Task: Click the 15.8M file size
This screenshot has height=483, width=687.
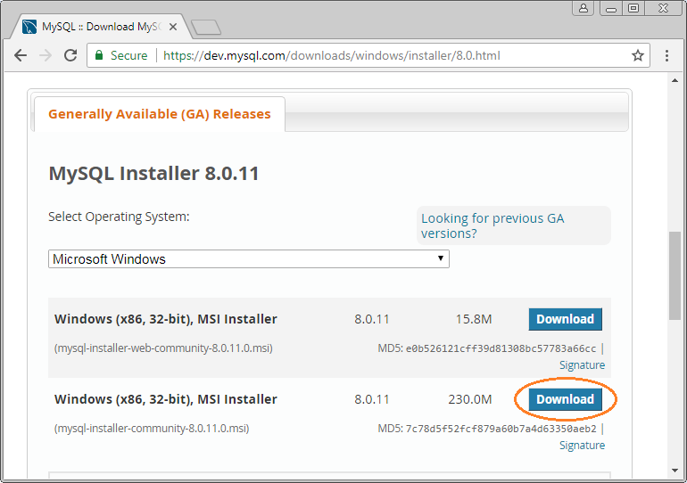Action: pyautogui.click(x=474, y=319)
